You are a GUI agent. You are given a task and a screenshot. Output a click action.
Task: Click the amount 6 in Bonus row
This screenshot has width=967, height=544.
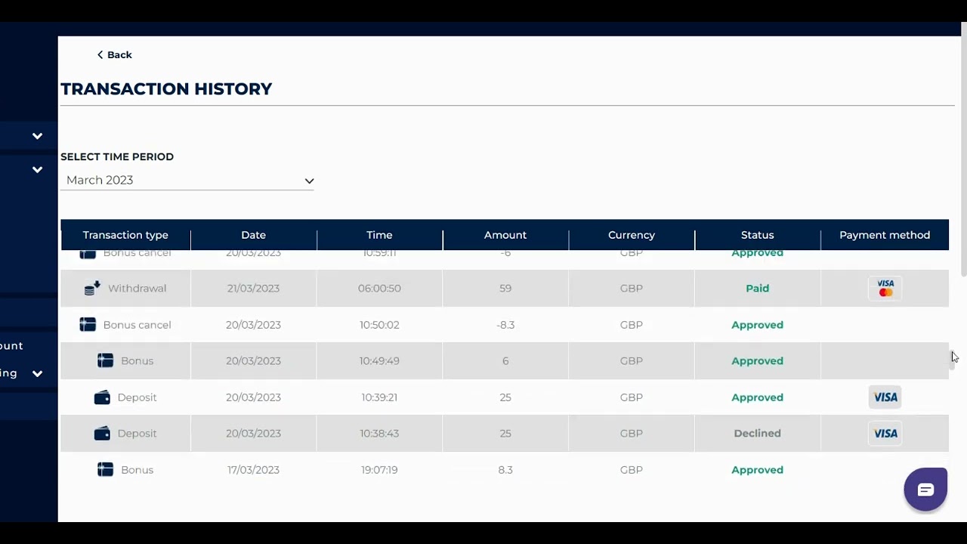pyautogui.click(x=505, y=361)
